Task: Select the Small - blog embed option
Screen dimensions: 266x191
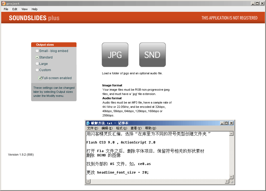Action: click(52, 51)
